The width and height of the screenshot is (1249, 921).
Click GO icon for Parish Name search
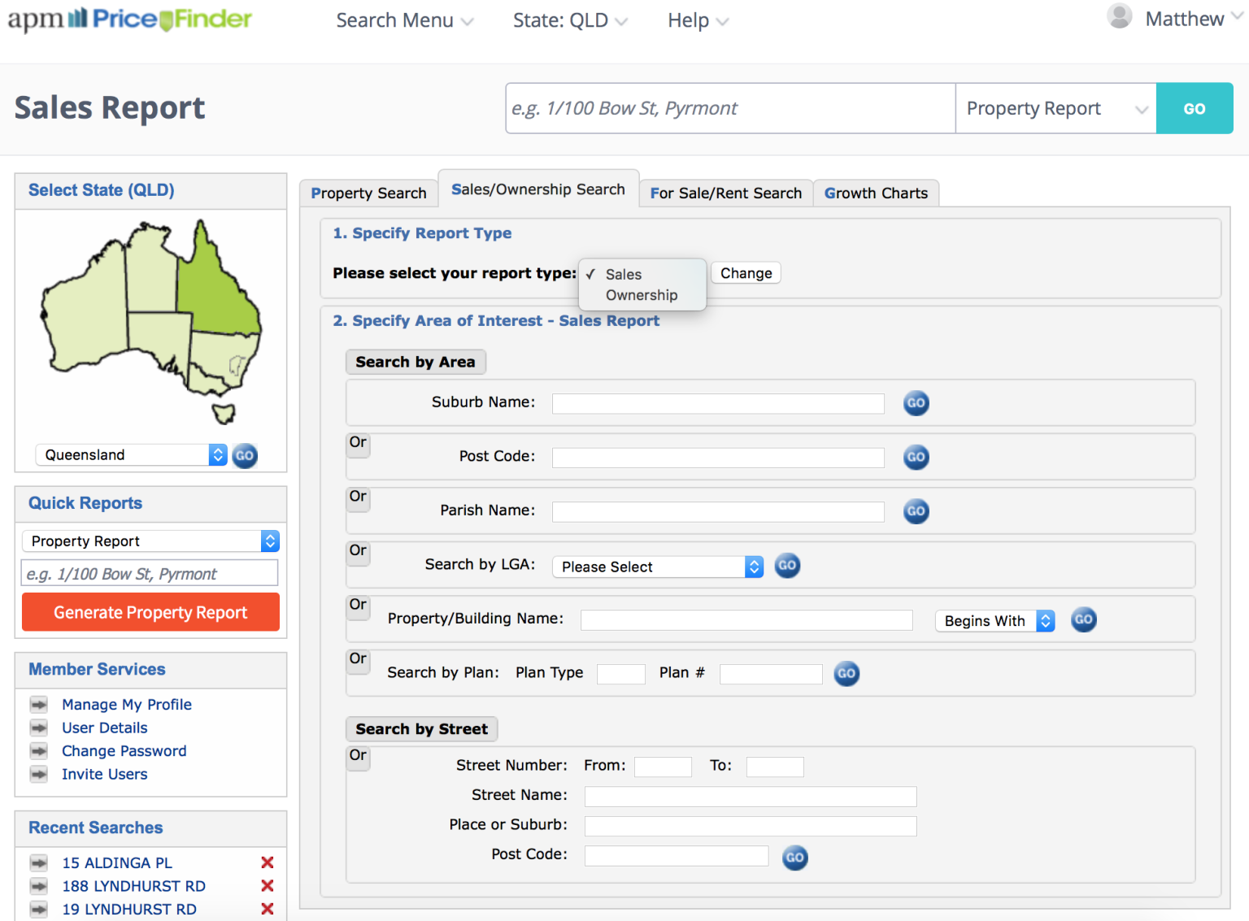pyautogui.click(x=916, y=511)
